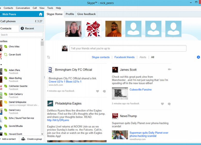Filter feed by Facebook friends
Viewport: 201px width, 145px height.
coord(124,57)
